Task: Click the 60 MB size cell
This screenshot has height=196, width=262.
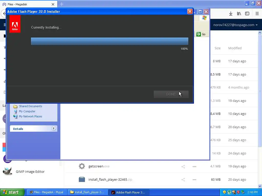Action: (216, 179)
